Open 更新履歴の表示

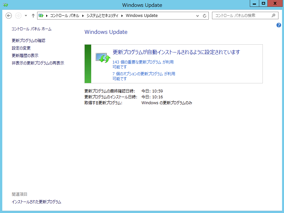[25, 55]
